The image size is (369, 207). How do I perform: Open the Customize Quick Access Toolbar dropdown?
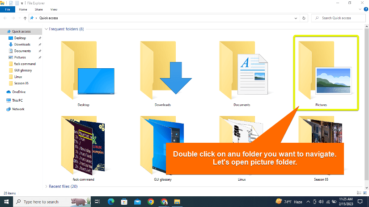(x=21, y=3)
